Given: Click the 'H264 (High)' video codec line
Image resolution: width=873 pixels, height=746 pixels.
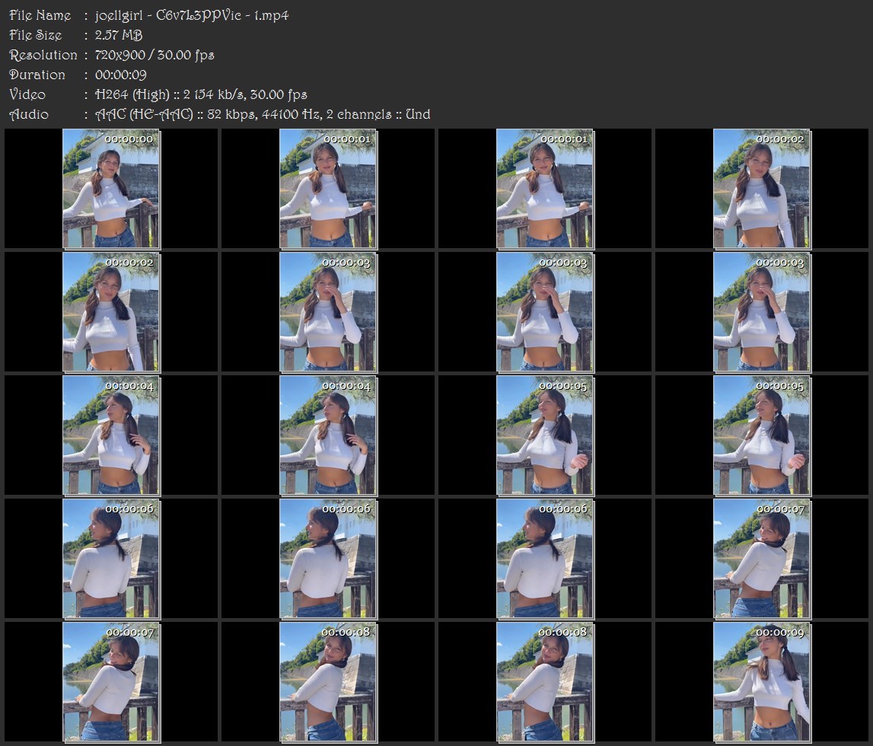Looking at the screenshot, I should tap(200, 94).
